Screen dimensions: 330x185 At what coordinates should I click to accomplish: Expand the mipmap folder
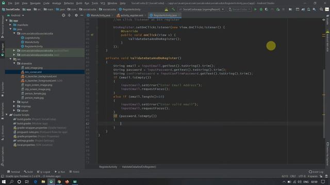click(14, 106)
